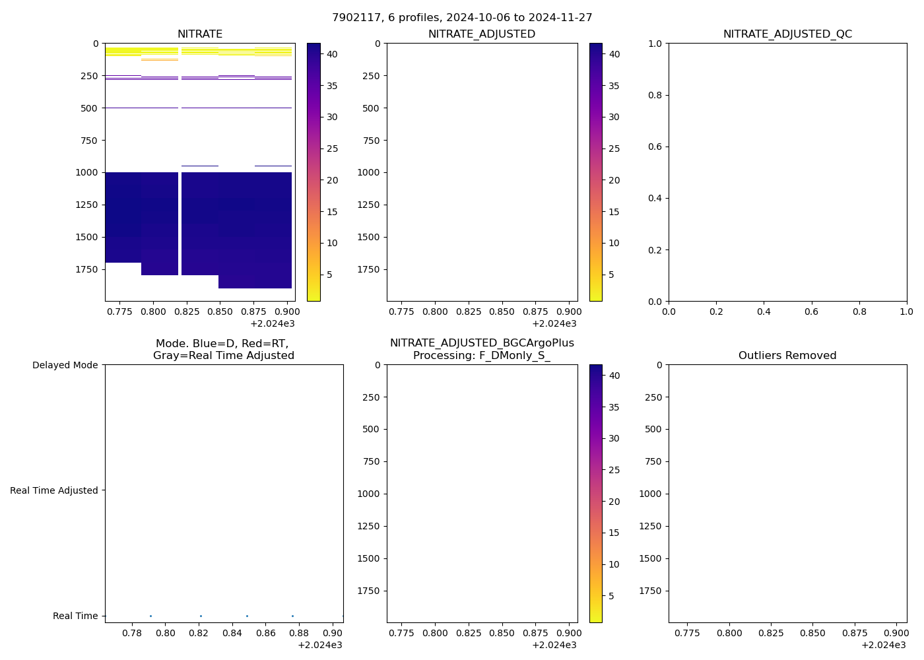Click the Delayed Mode y-axis label
This screenshot has width=924, height=660.
65,366
